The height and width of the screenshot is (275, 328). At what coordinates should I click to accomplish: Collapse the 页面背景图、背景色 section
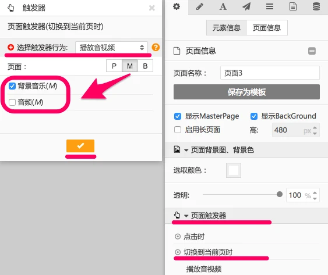click(186, 150)
